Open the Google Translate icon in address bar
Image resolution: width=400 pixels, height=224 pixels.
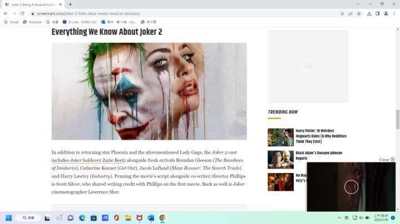pos(342,13)
